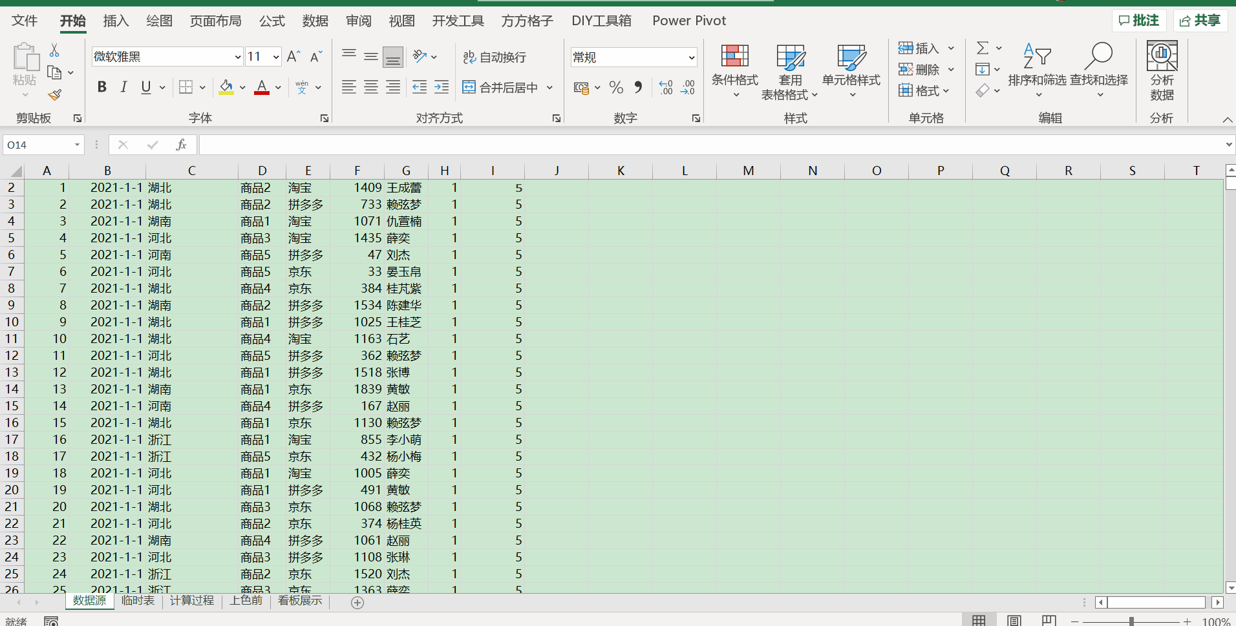Switch to the 插入 ribbon tab
The height and width of the screenshot is (626, 1236).
tap(116, 21)
